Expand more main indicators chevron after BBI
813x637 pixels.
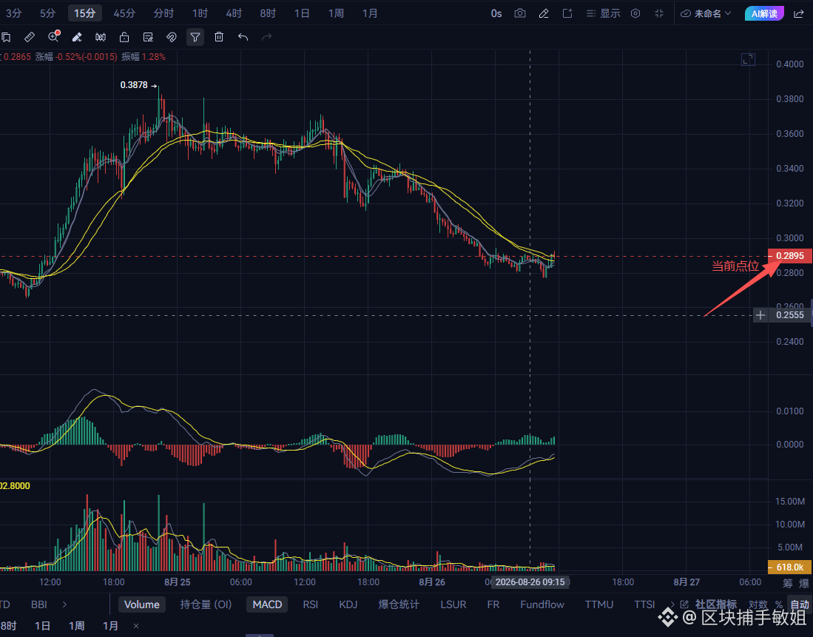point(64,605)
